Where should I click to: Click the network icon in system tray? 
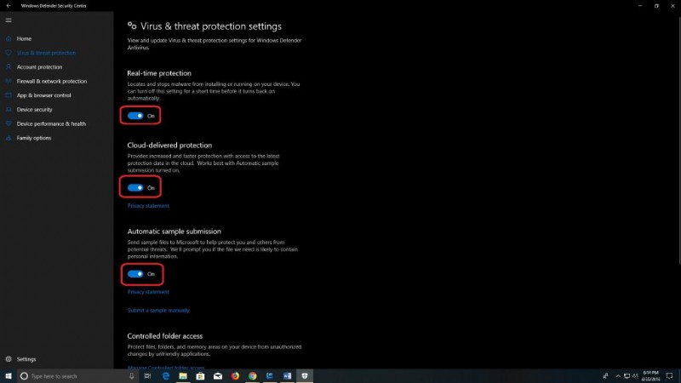(x=627, y=376)
